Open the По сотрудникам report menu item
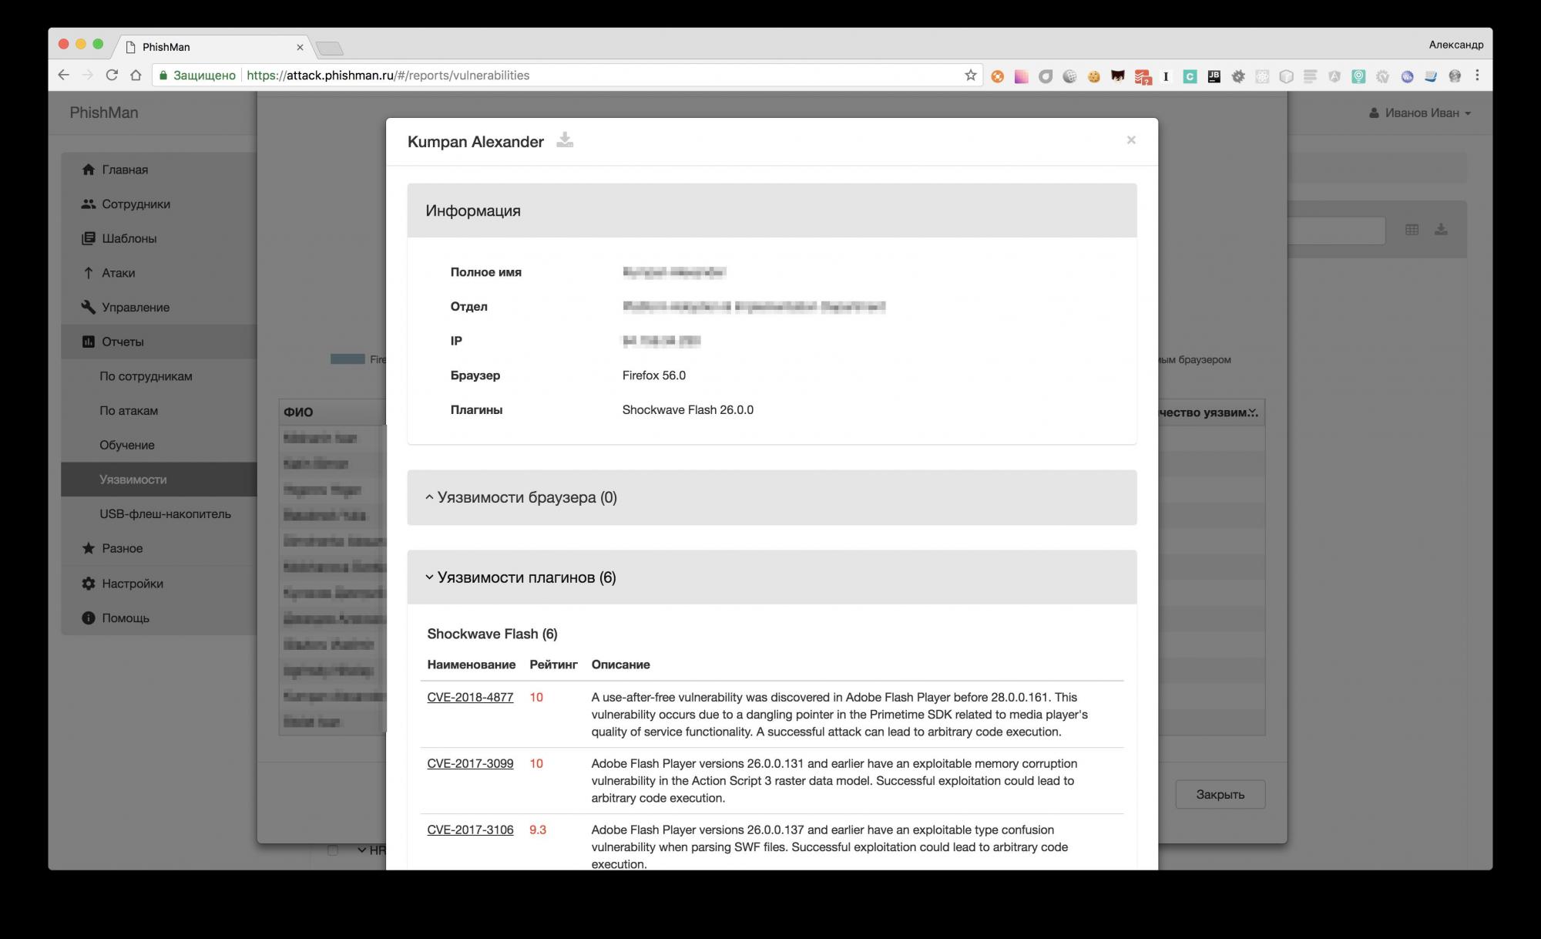The image size is (1541, 939). 146,376
